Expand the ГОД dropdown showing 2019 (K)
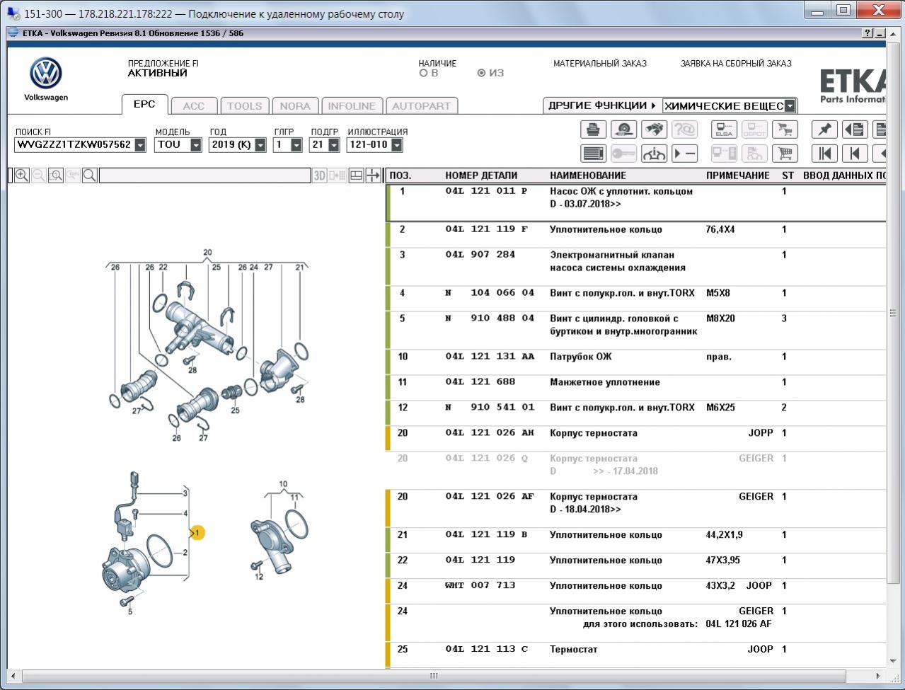This screenshot has width=905, height=690. coord(260,145)
